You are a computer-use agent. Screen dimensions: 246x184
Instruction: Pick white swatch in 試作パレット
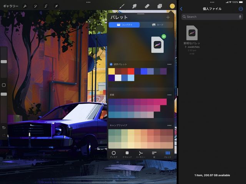point(118,78)
